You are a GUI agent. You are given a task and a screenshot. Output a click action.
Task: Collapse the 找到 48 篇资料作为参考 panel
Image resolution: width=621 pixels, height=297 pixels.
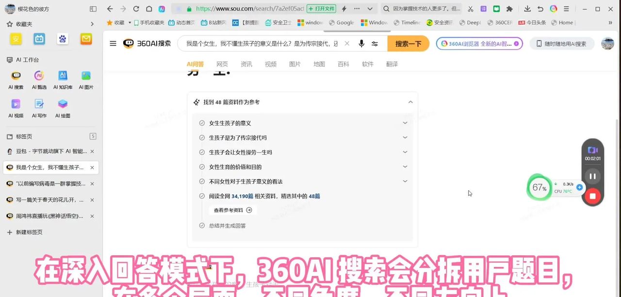tap(410, 102)
